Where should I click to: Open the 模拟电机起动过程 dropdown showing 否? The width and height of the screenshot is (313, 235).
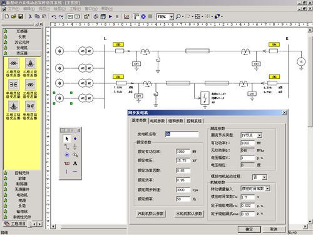tap(264, 177)
